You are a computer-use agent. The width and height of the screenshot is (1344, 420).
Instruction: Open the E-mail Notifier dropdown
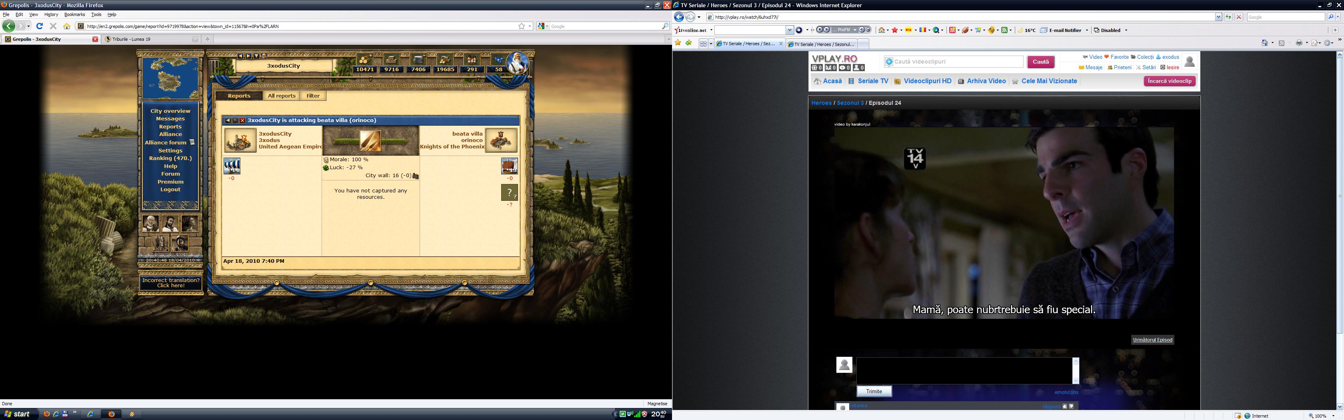point(1087,30)
